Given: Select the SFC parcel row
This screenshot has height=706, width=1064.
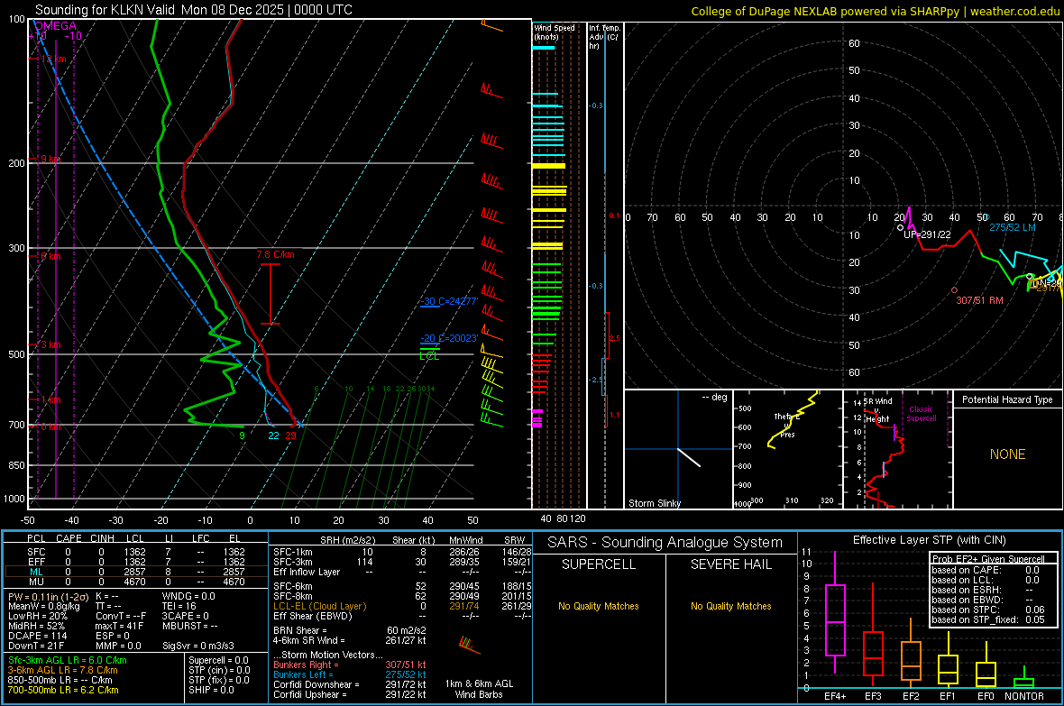Looking at the screenshot, I should pyautogui.click(x=136, y=552).
